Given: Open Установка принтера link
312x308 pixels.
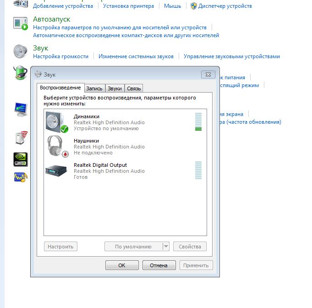Looking at the screenshot, I should [x=128, y=6].
